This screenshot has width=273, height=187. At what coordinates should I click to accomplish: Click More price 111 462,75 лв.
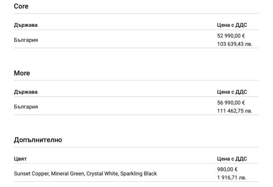pyautogui.click(x=234, y=111)
